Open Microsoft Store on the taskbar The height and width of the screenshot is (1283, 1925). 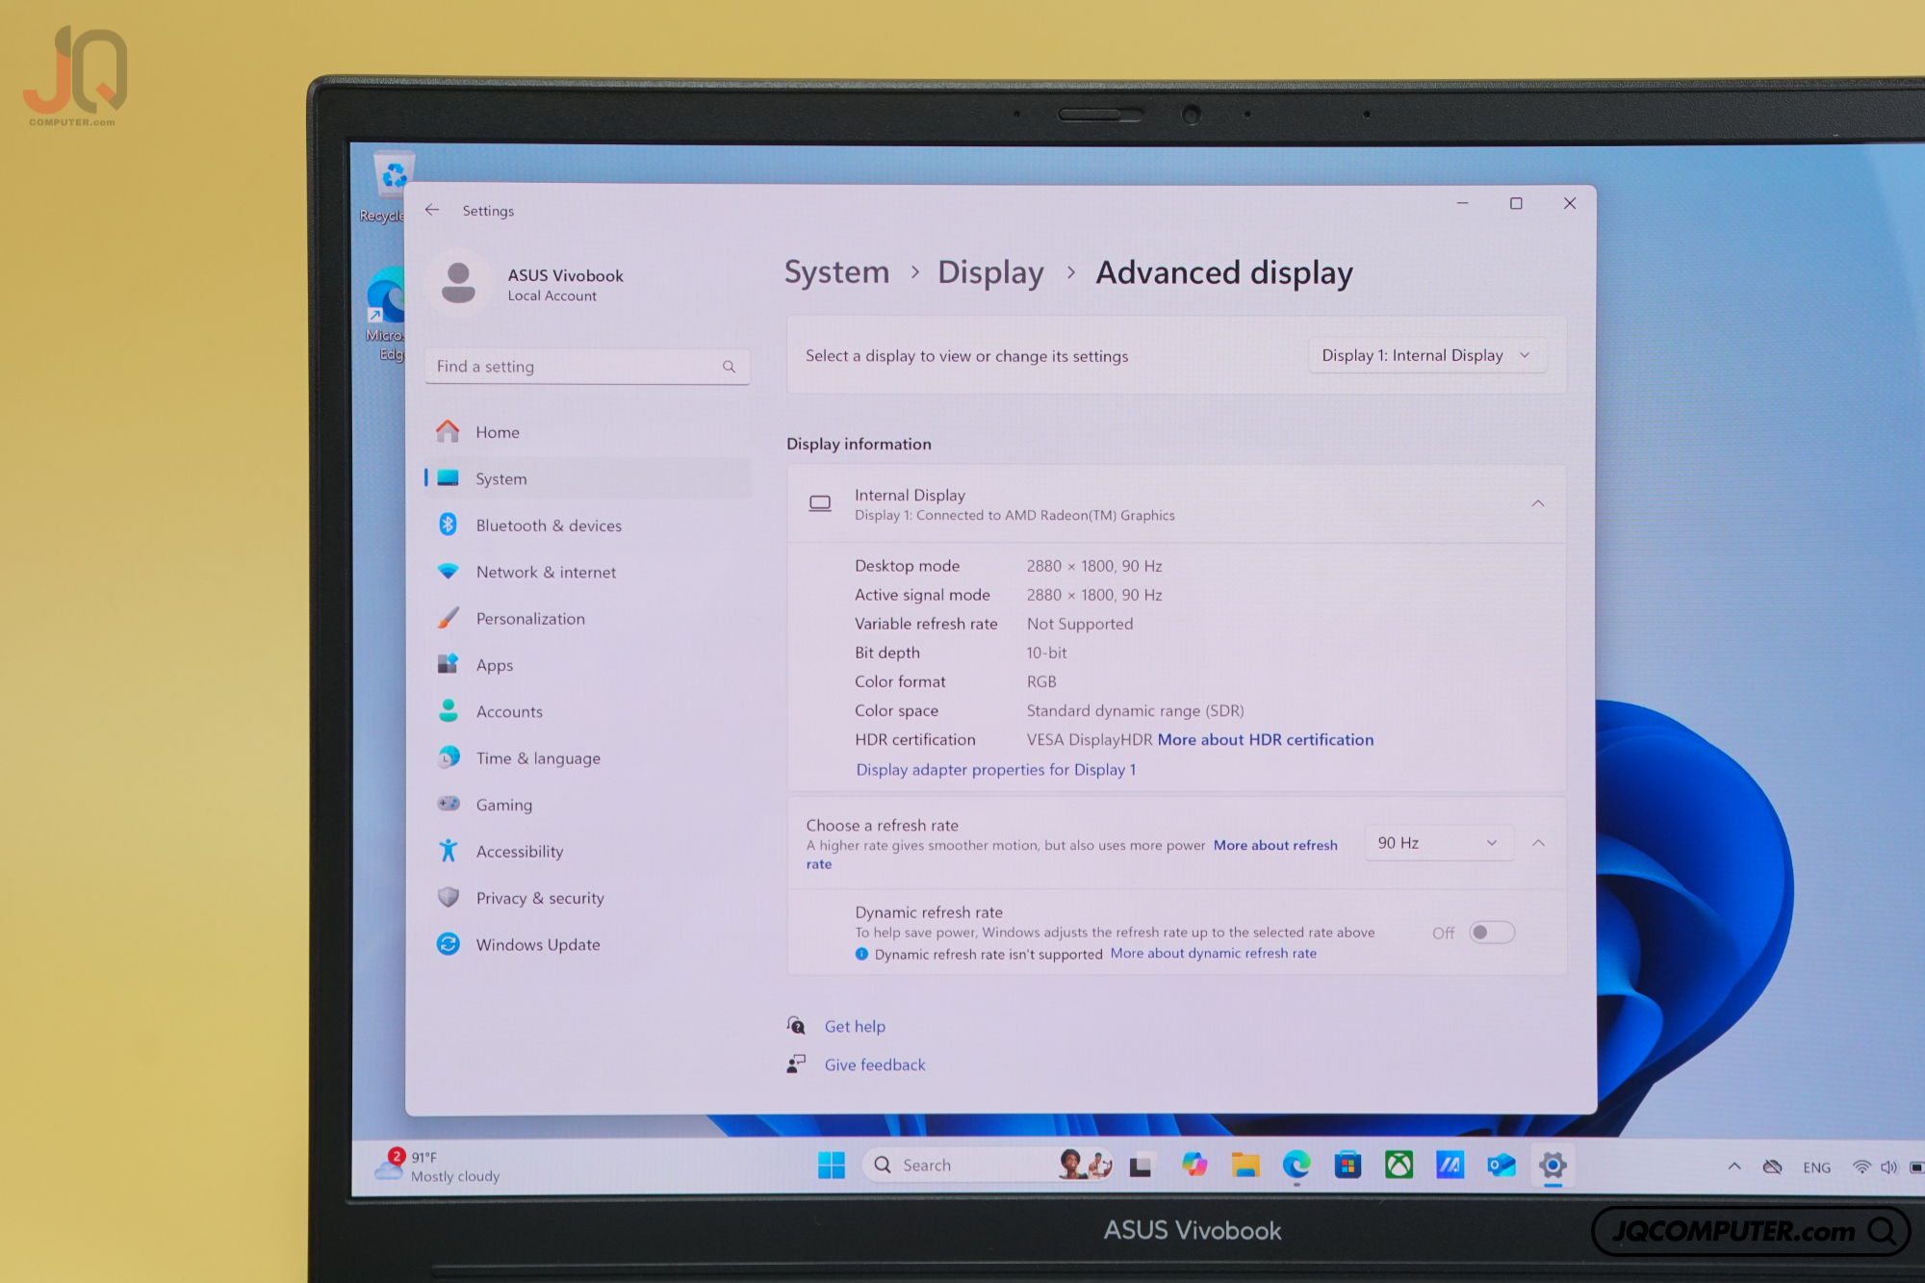(x=1347, y=1166)
